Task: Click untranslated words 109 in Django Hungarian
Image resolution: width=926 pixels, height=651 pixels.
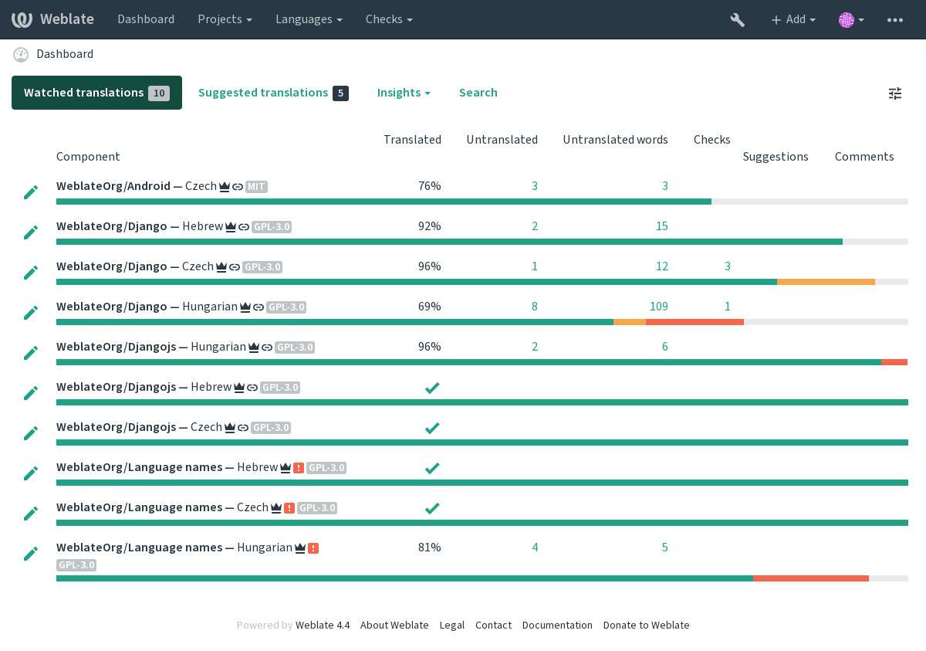Action: 659,307
